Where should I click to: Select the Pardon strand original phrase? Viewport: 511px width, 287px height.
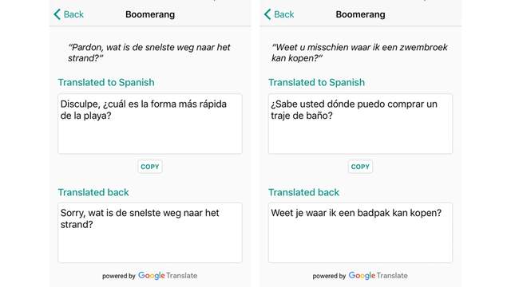(149, 53)
